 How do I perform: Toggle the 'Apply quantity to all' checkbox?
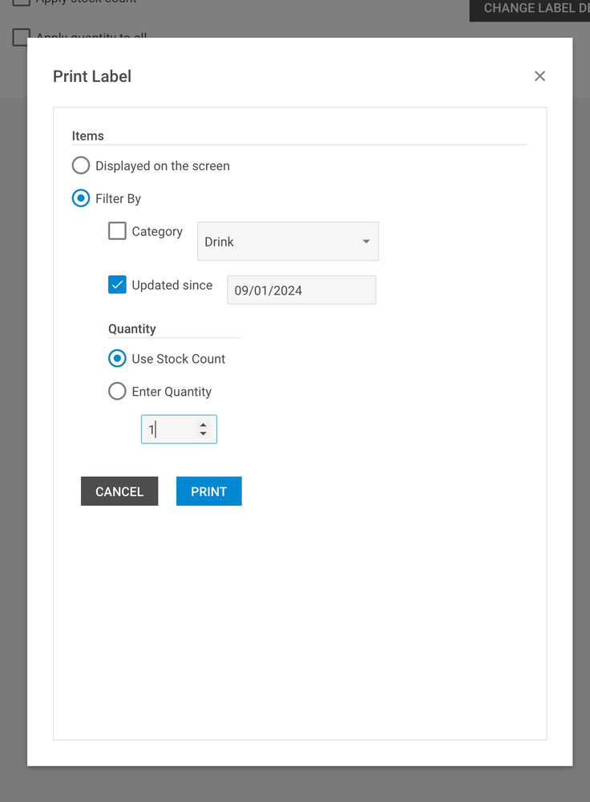(21, 37)
